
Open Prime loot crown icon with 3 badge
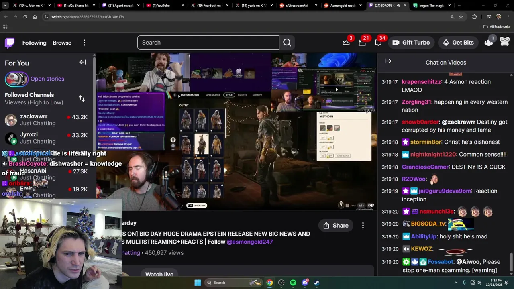tap(346, 43)
